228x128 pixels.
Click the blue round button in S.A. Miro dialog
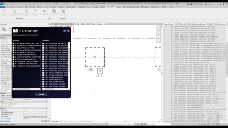click(x=64, y=31)
